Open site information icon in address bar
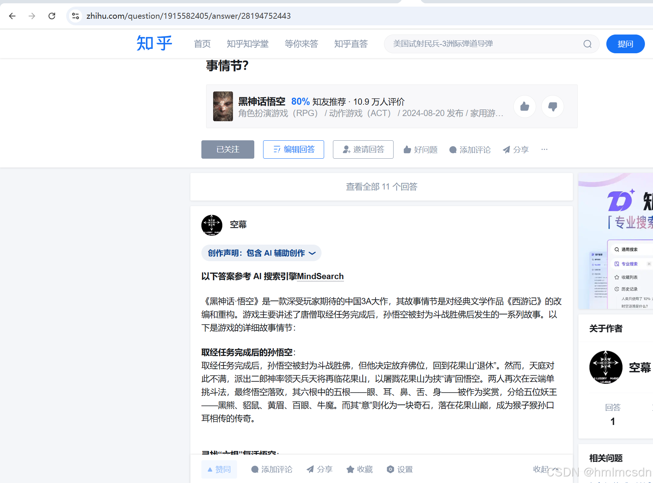Image resolution: width=653 pixels, height=483 pixels. click(x=75, y=16)
